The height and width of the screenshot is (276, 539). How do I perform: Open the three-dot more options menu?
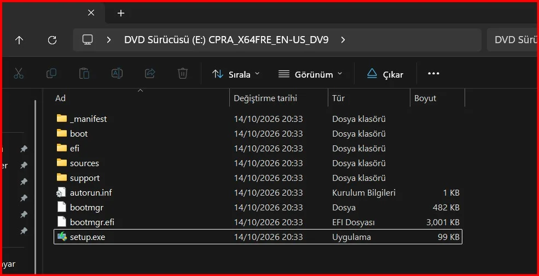pyautogui.click(x=433, y=73)
